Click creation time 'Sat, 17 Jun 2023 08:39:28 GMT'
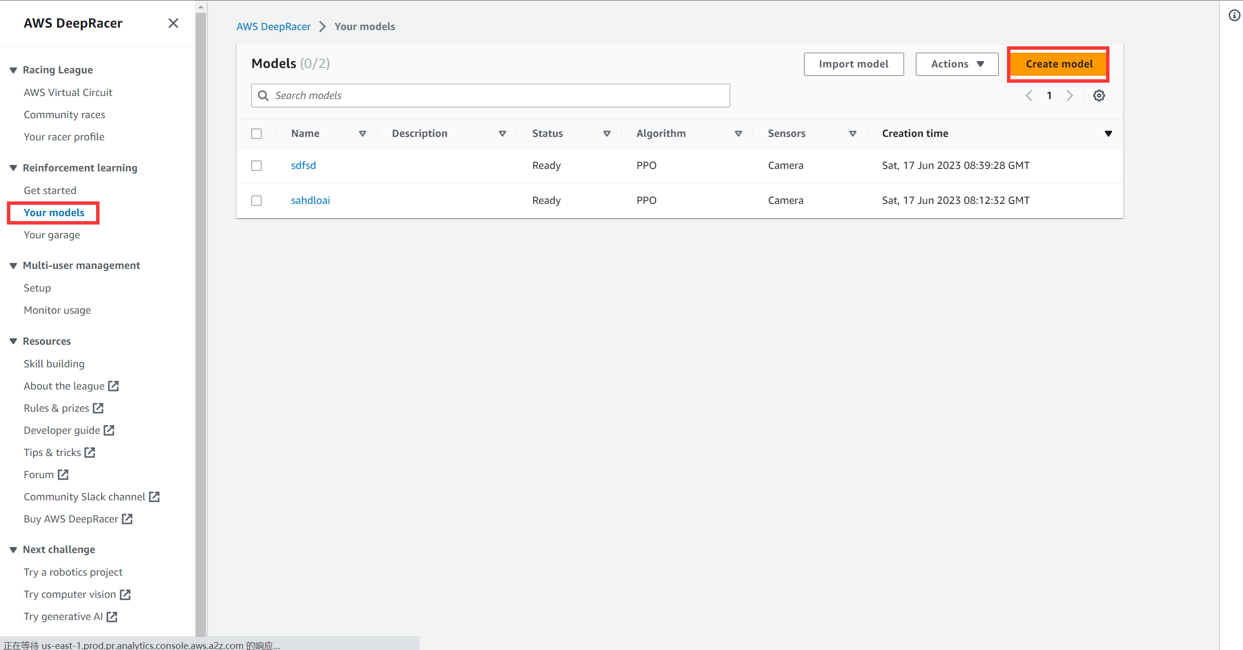 click(956, 165)
